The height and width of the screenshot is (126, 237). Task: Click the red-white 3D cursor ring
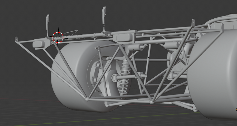coord(58,37)
